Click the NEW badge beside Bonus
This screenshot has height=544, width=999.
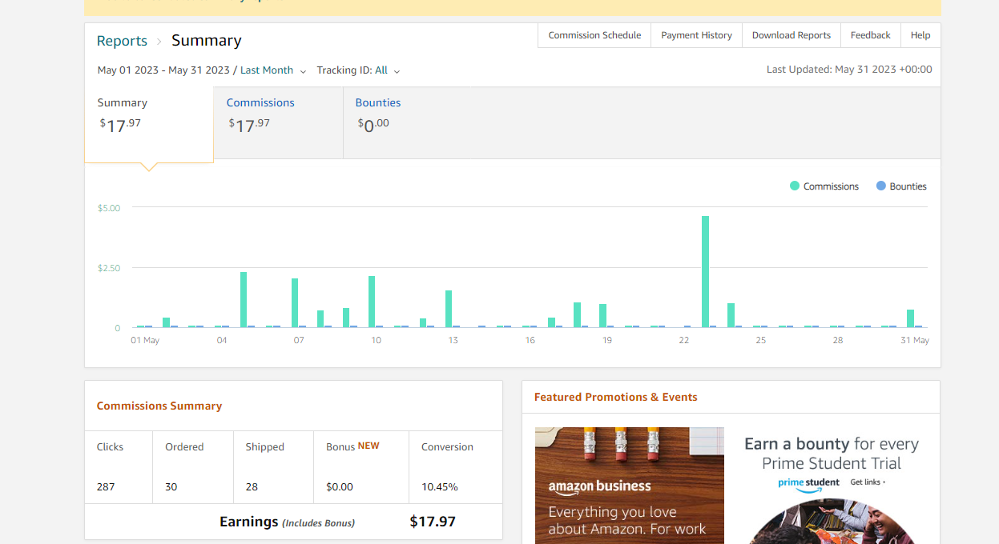pos(369,446)
